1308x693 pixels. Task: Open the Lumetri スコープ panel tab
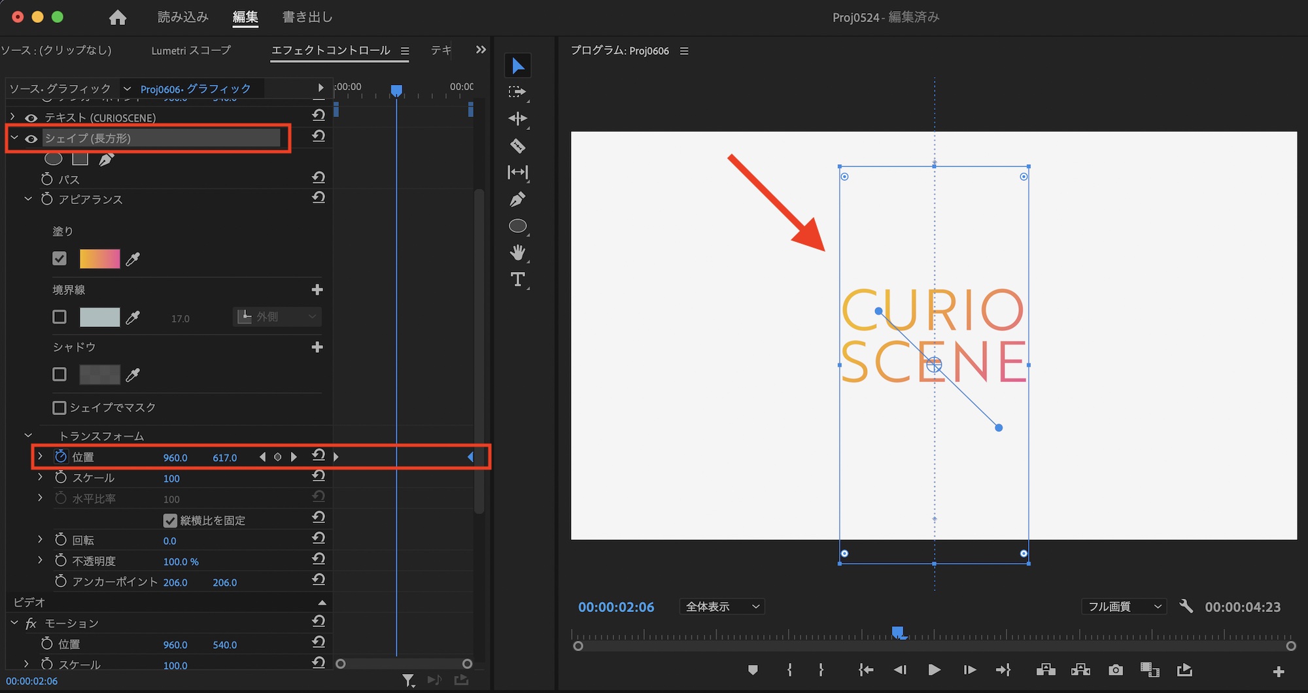191,50
